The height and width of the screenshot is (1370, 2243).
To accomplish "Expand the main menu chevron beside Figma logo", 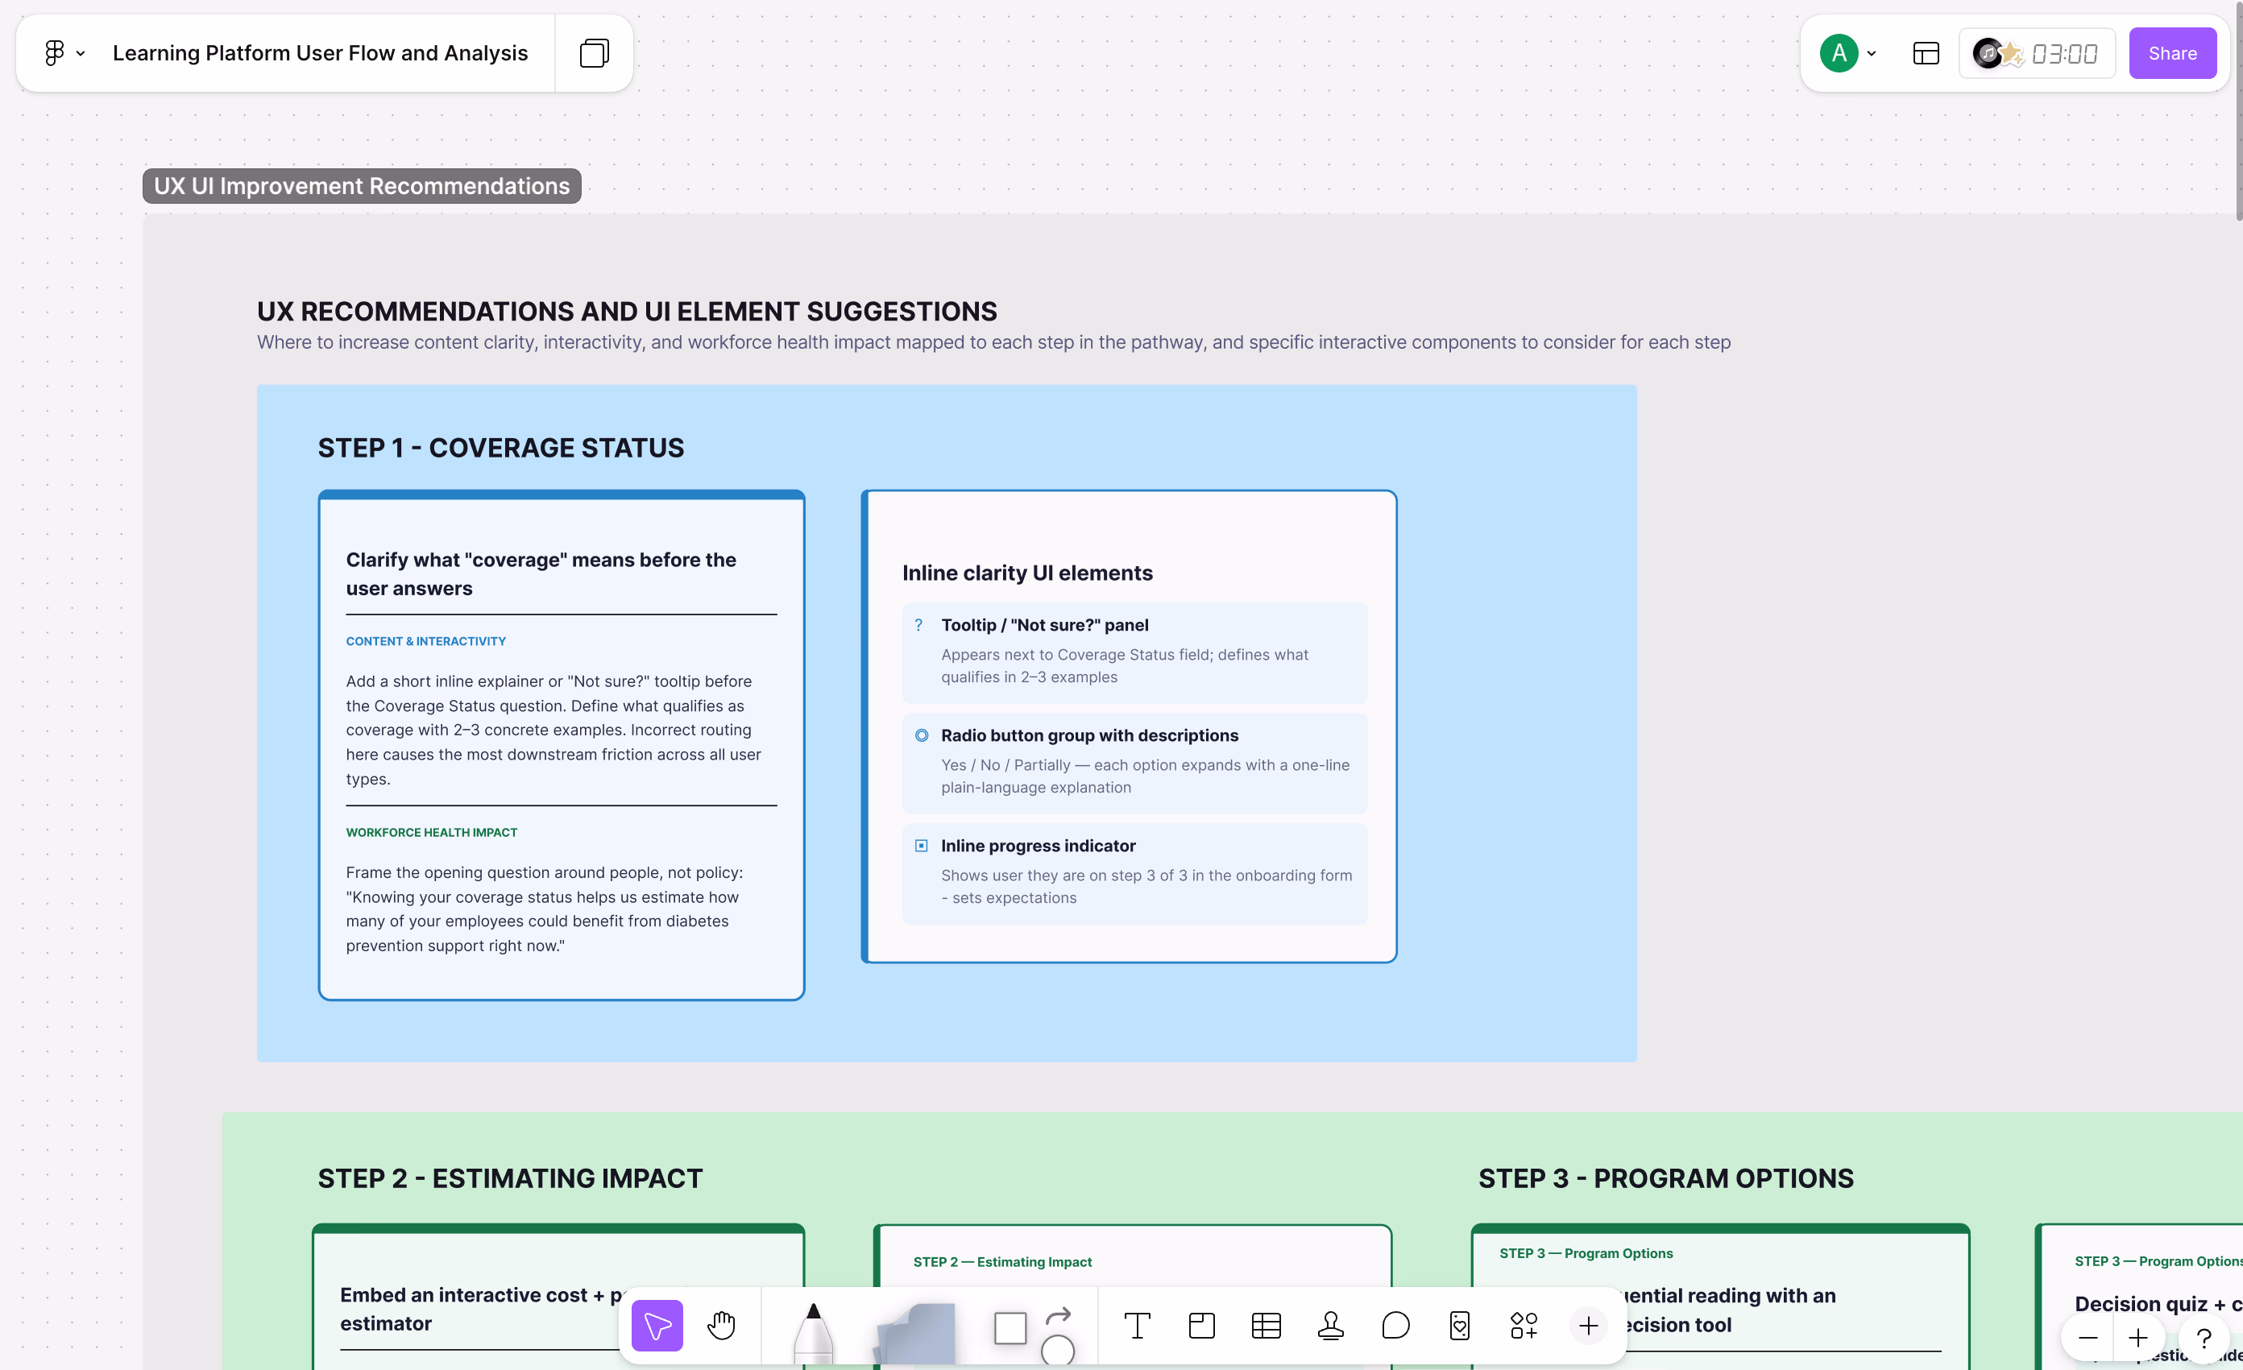I will 81,54.
